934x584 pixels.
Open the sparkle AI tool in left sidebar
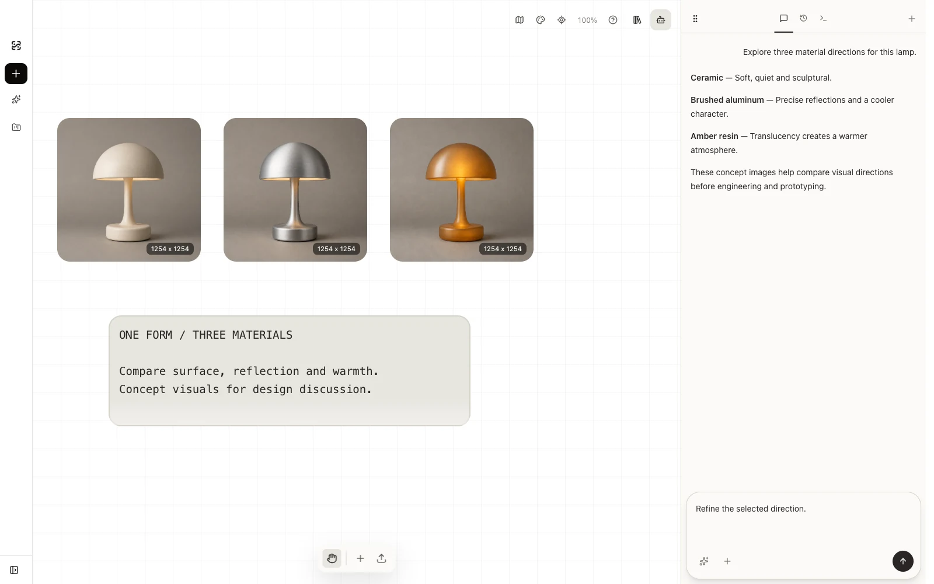16,100
